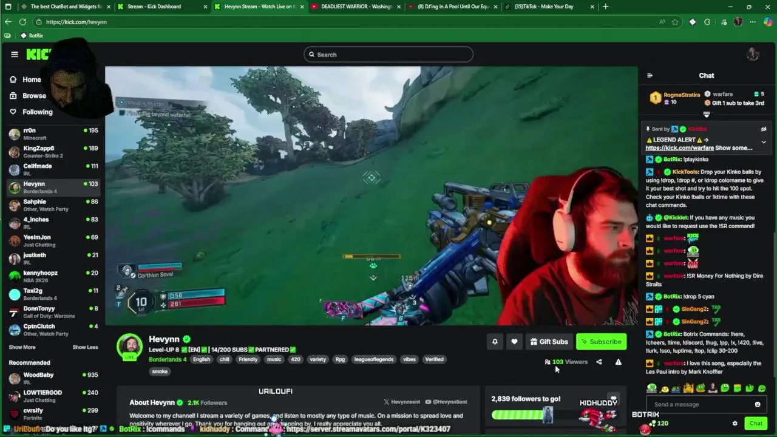Switch to the Stream - Kick Dashboard tab
The height and width of the screenshot is (437, 777).
point(160,7)
